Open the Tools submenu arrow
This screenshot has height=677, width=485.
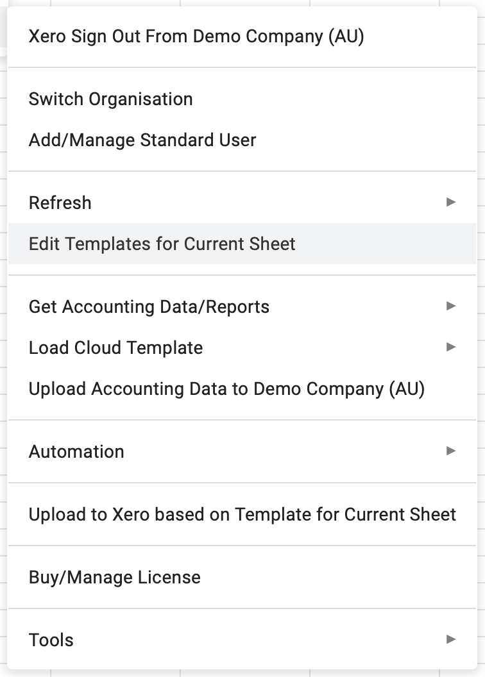pyautogui.click(x=451, y=639)
